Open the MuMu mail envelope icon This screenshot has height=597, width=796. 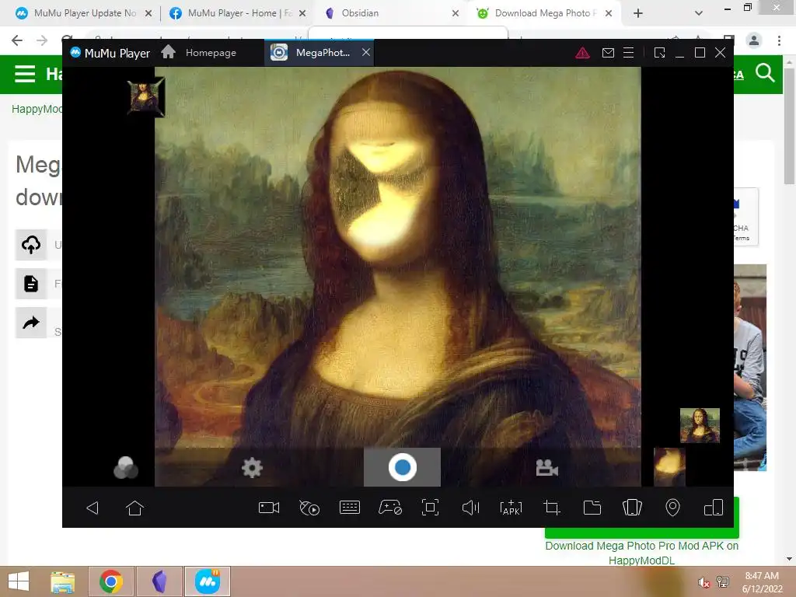[x=608, y=53]
